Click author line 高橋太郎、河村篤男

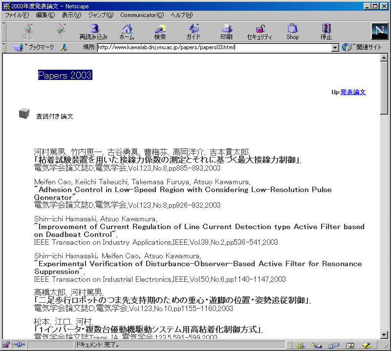(68, 292)
